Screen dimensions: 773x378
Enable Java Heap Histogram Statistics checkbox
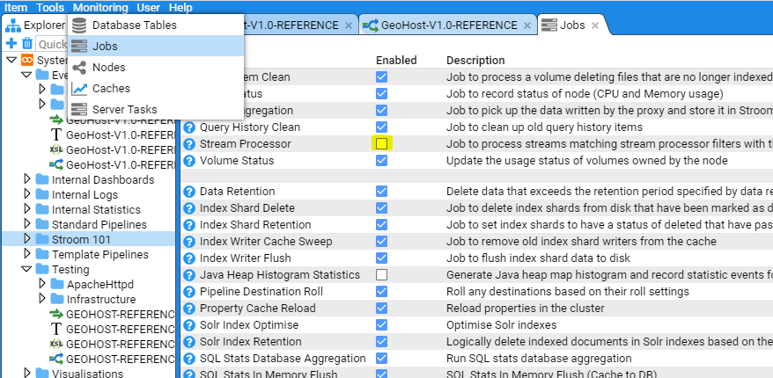click(381, 275)
